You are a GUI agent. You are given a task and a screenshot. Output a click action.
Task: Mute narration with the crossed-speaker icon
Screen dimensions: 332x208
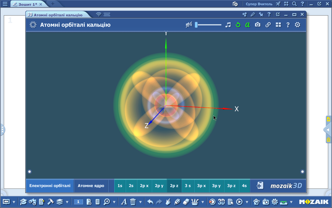coord(189,25)
